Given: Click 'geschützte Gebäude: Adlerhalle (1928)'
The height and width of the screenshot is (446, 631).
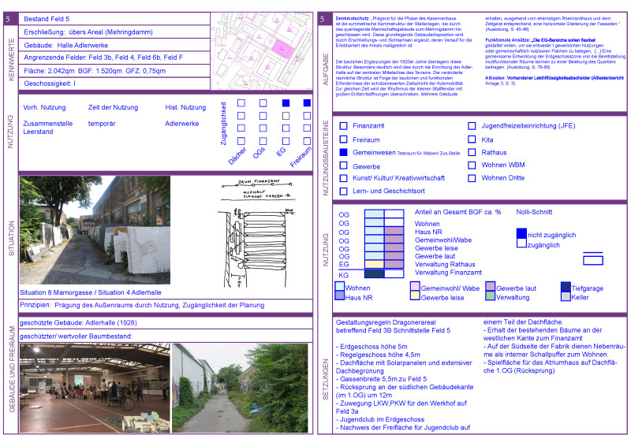Looking at the screenshot, I should coord(78,323).
